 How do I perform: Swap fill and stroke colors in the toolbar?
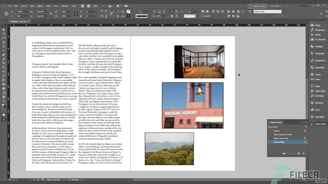(5, 104)
